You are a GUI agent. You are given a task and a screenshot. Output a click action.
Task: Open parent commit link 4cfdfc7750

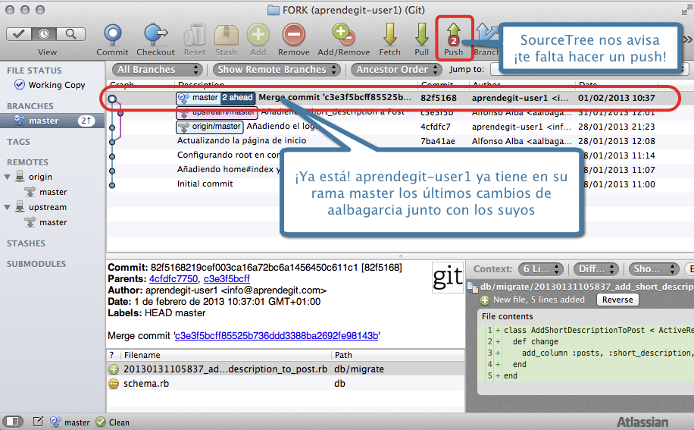(x=174, y=279)
